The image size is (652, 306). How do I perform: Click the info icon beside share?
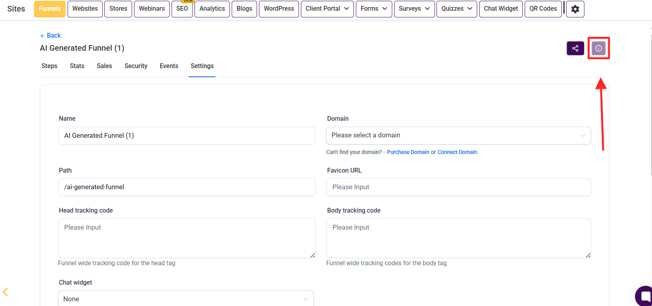click(x=598, y=48)
